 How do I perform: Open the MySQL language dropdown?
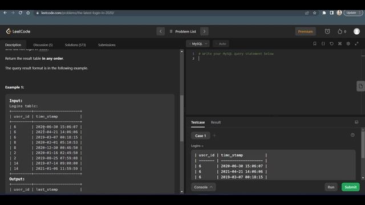tap(198, 44)
